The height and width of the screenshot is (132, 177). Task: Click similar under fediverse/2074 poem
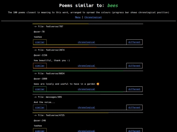click(40, 66)
